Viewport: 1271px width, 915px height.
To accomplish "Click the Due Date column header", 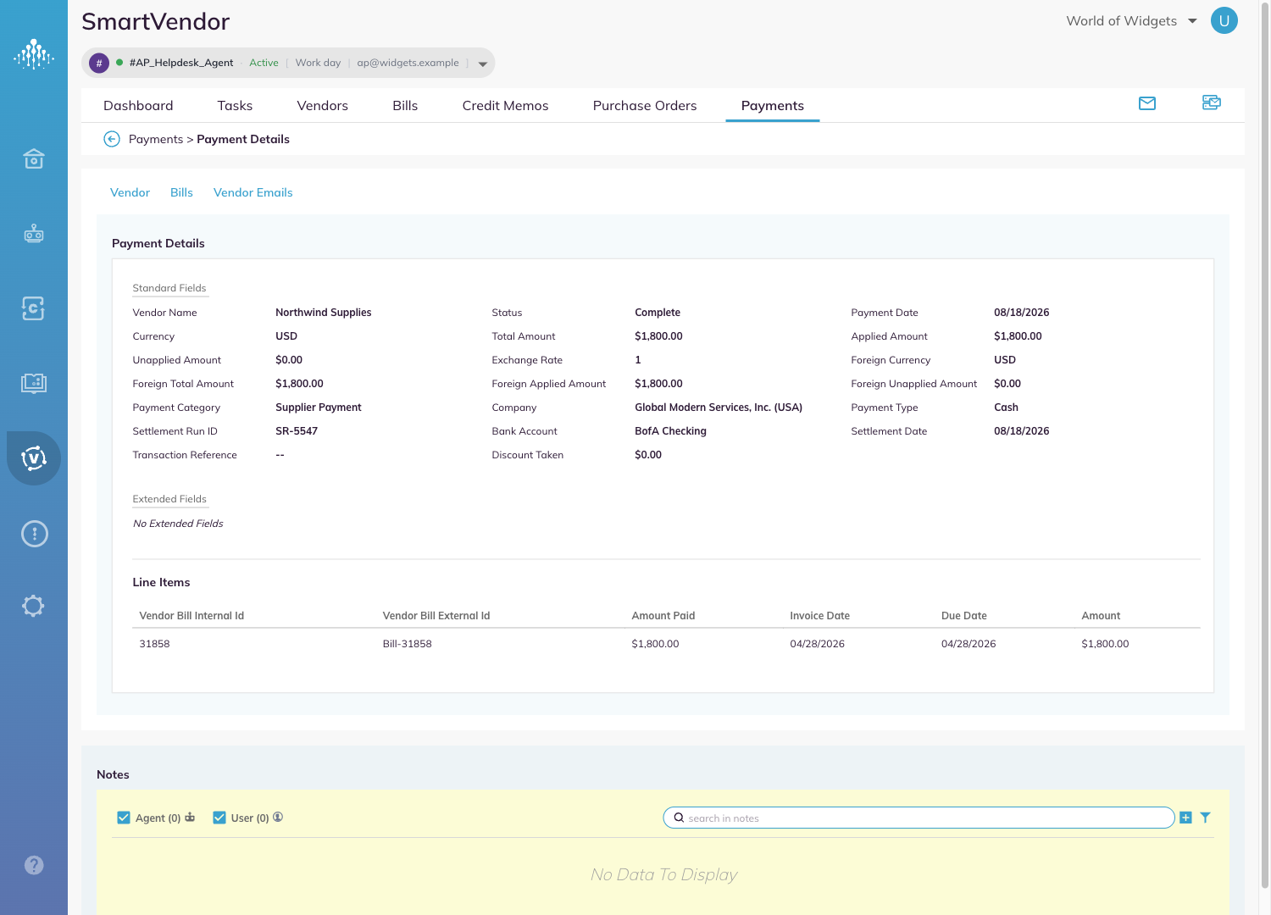I will tap(964, 616).
